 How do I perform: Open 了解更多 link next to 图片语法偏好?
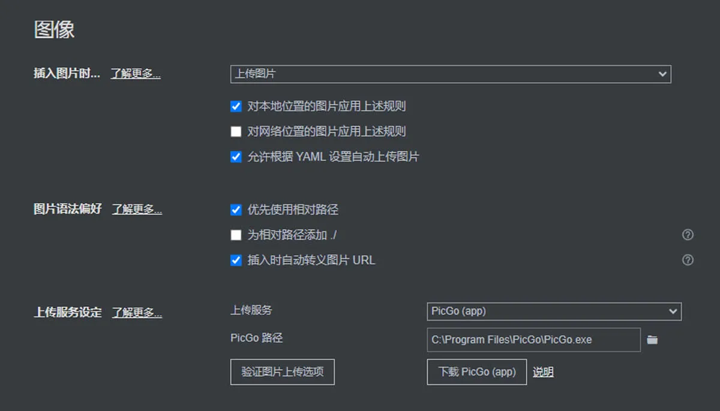point(137,210)
